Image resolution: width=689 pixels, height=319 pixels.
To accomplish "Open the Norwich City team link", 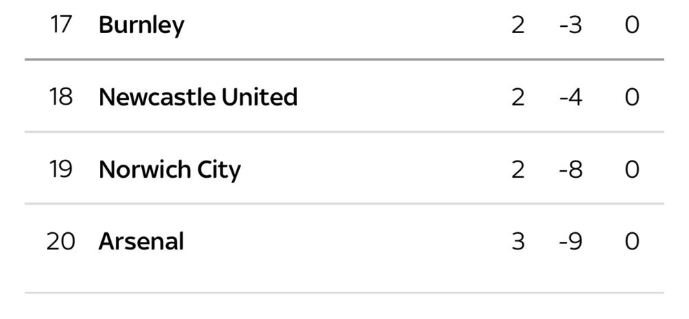I will [169, 170].
